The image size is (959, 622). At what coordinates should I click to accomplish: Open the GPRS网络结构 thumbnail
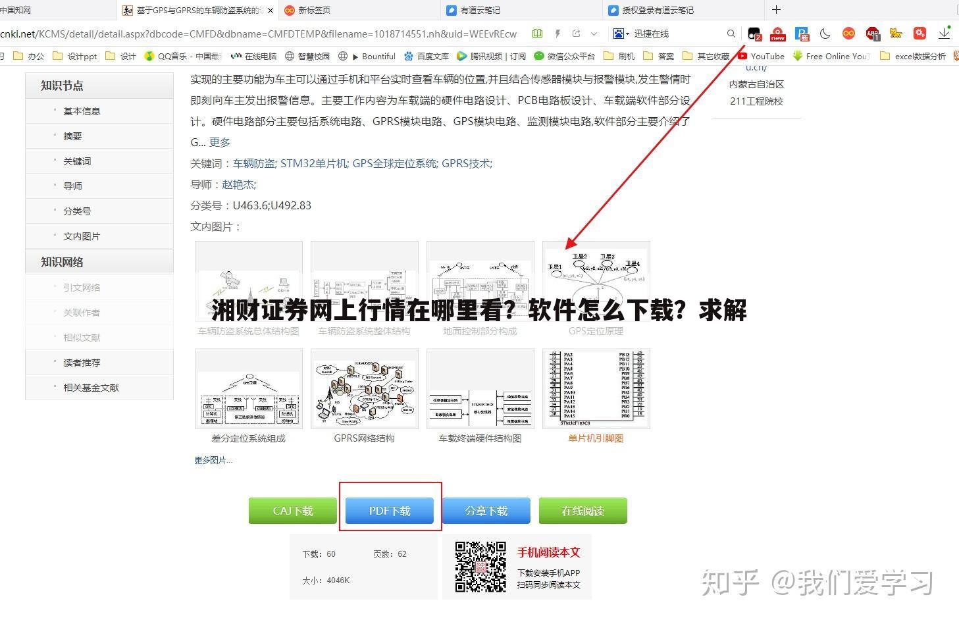pos(365,389)
